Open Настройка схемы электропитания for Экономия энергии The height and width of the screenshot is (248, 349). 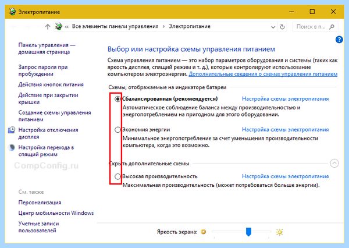point(286,129)
